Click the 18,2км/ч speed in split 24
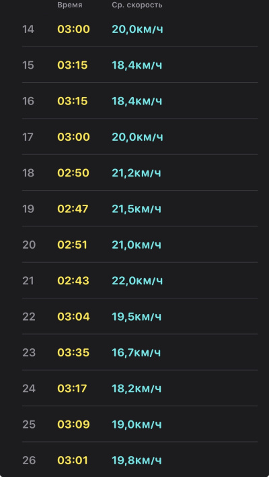This screenshot has height=477, width=269. pos(137,389)
